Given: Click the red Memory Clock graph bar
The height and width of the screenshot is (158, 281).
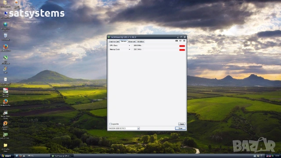Looking at the screenshot, I should [x=182, y=50].
